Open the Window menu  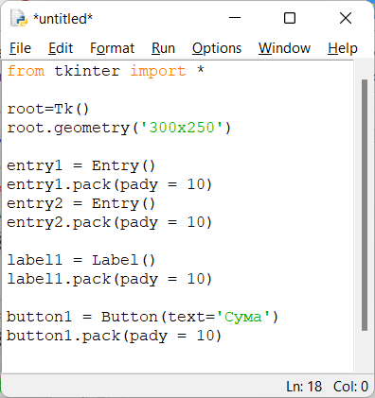pos(284,48)
